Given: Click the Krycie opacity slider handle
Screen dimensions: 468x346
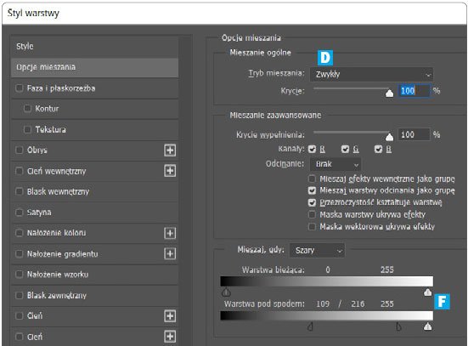Looking at the screenshot, I should click(x=390, y=94).
